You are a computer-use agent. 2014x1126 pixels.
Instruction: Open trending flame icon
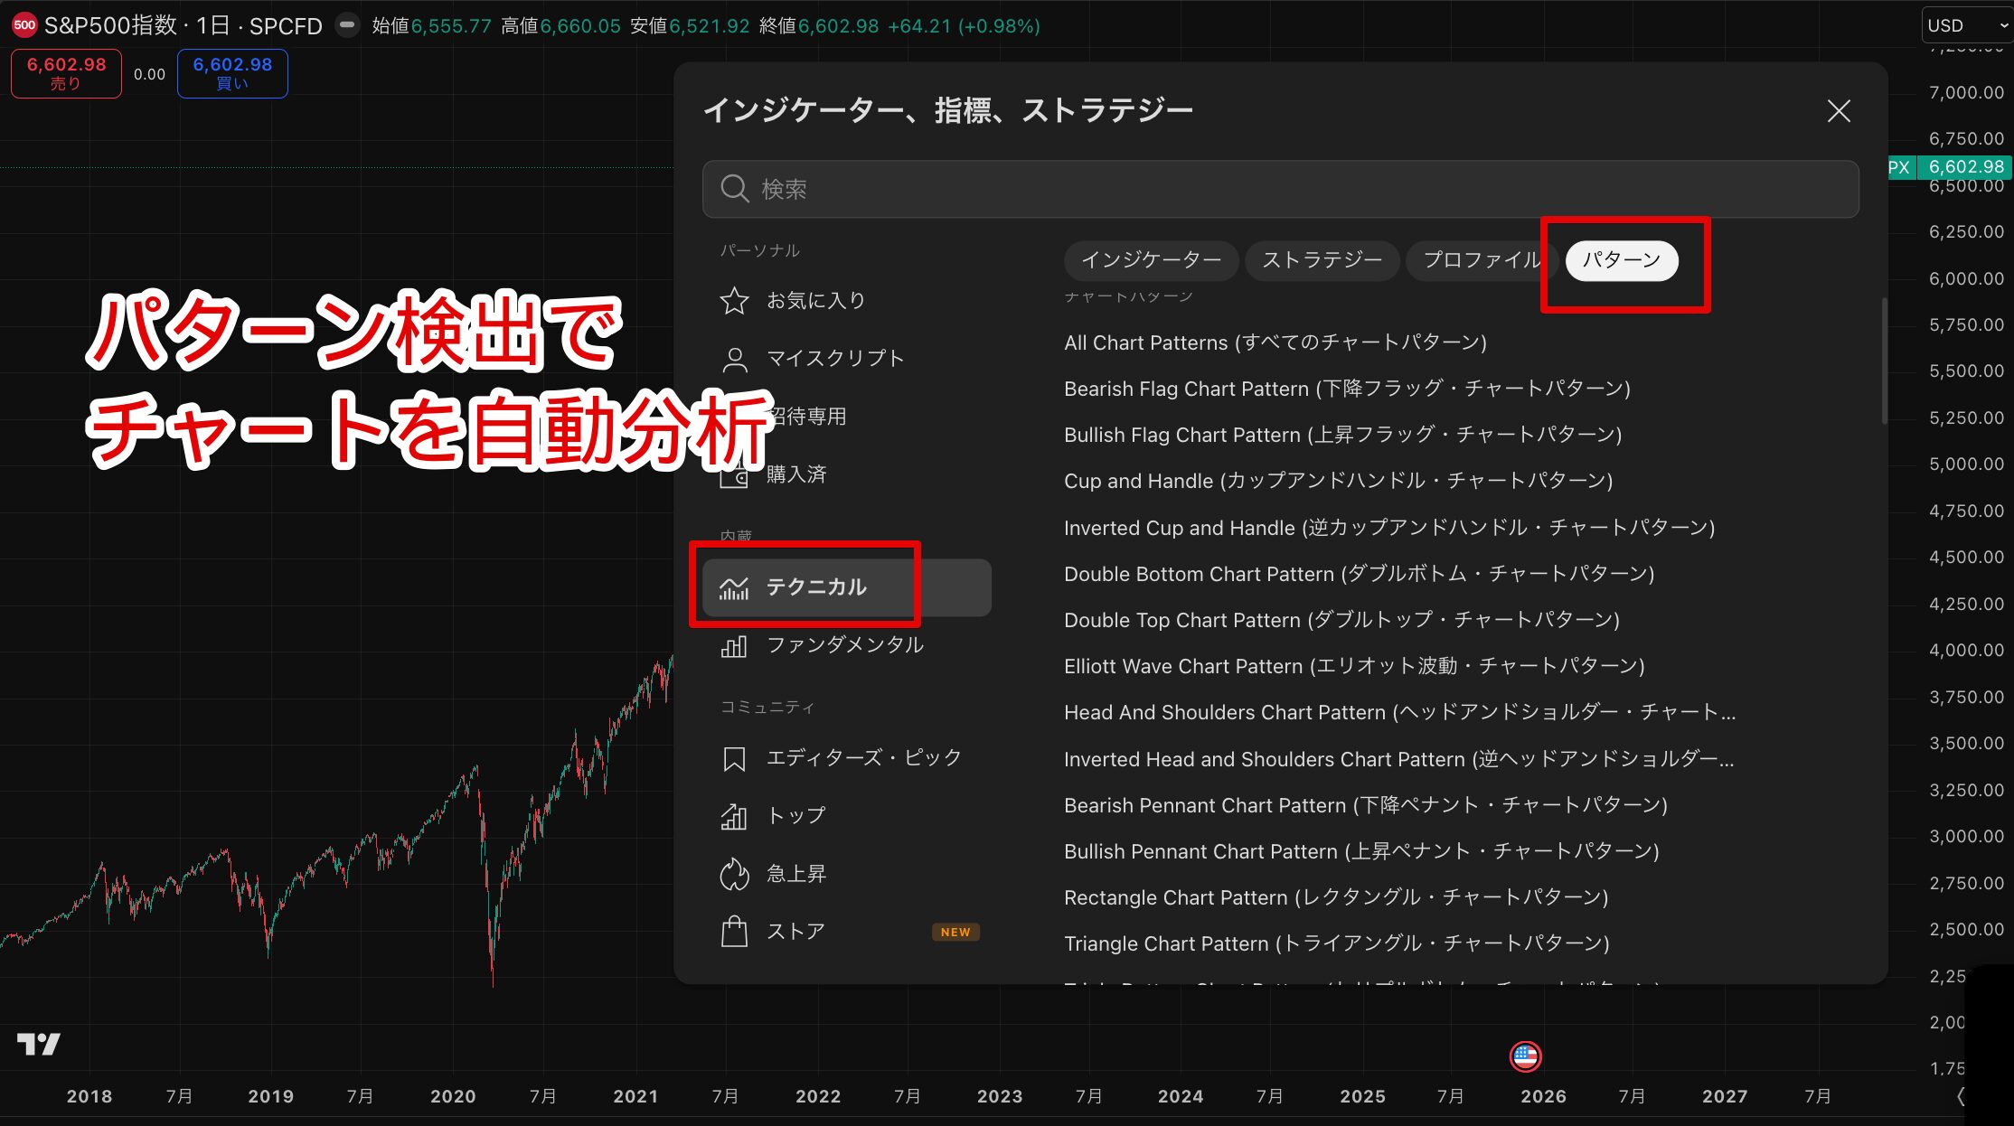pos(734,874)
